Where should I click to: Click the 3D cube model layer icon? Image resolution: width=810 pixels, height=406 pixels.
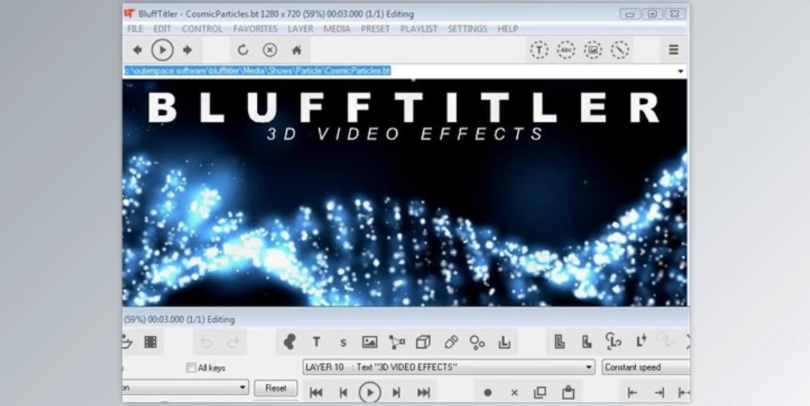tap(423, 342)
